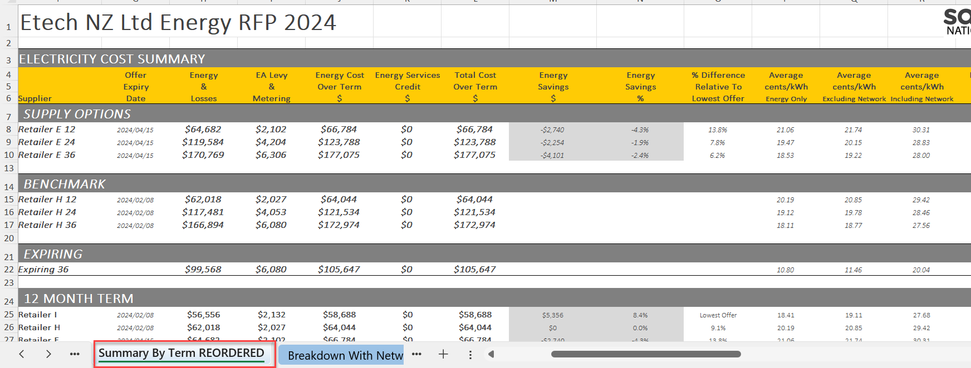Select the ELECTRICITY COST SUMMARY heading row
971x368 pixels.
tap(112, 59)
